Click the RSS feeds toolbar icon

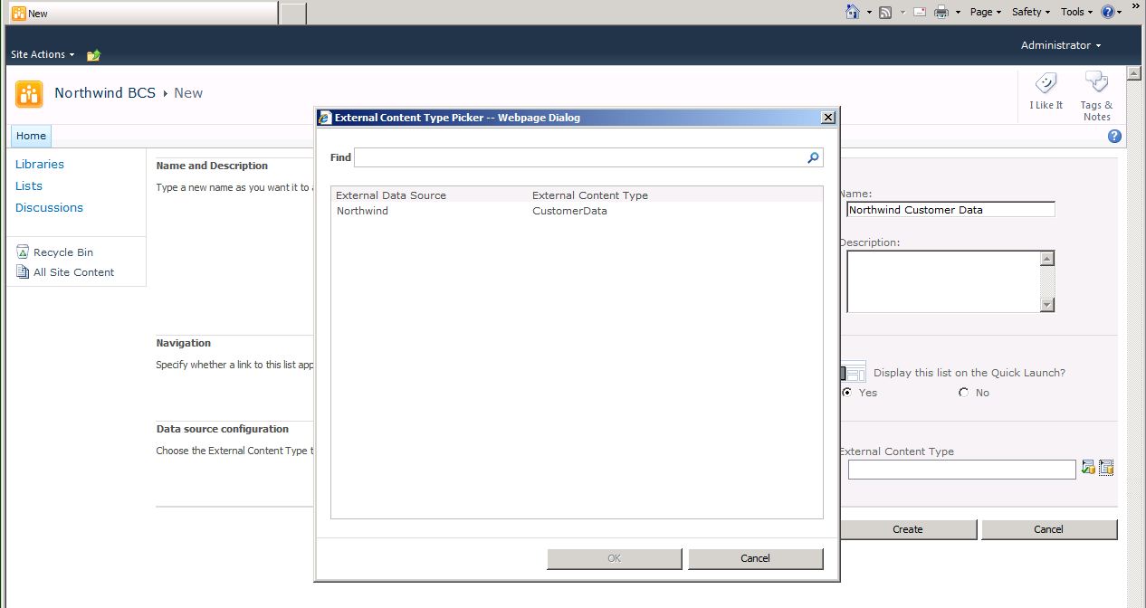click(x=885, y=12)
